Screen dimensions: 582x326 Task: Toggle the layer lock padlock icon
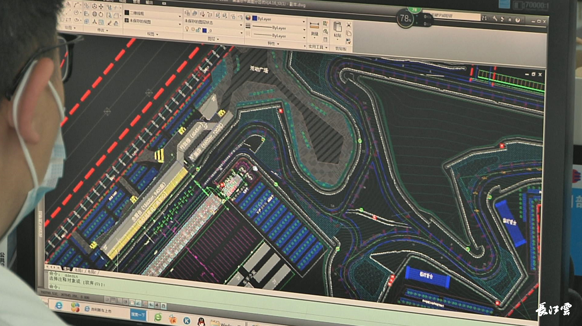[198, 30]
